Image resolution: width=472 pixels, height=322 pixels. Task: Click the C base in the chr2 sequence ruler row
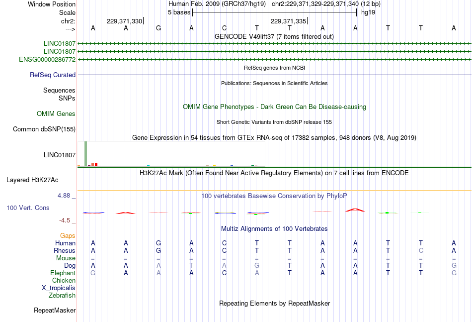pyautogui.click(x=224, y=28)
